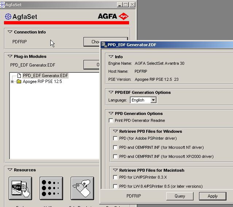
Task: Check PPD for LW/PSPrinter 8.3.X
Action: click(x=115, y=177)
